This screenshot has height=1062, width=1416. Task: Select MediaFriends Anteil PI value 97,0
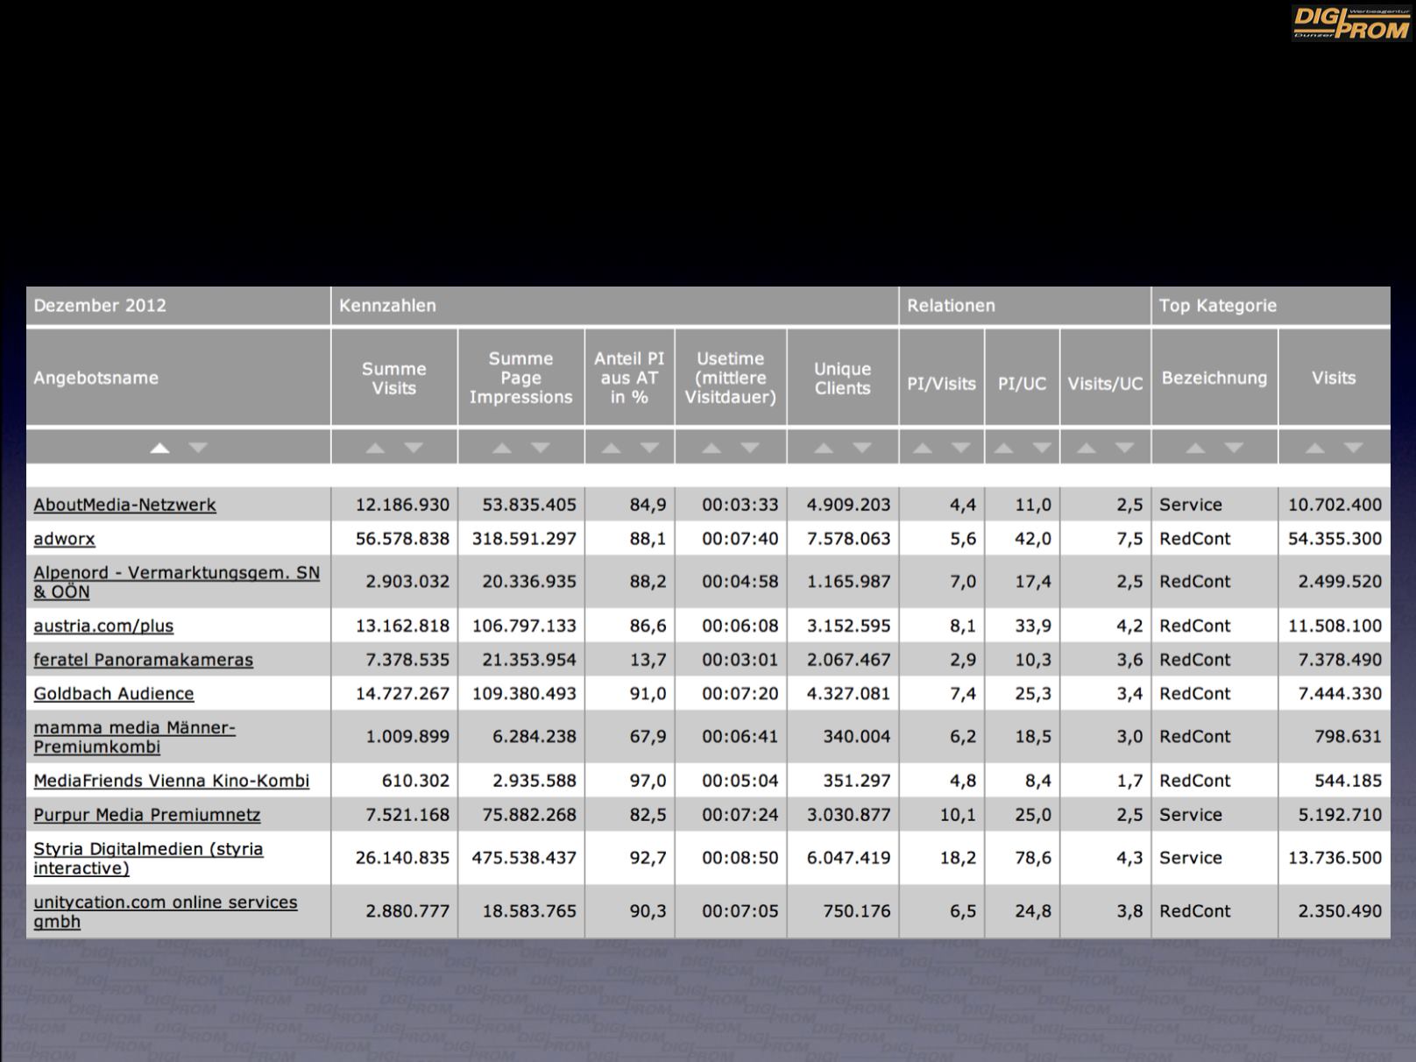(648, 781)
